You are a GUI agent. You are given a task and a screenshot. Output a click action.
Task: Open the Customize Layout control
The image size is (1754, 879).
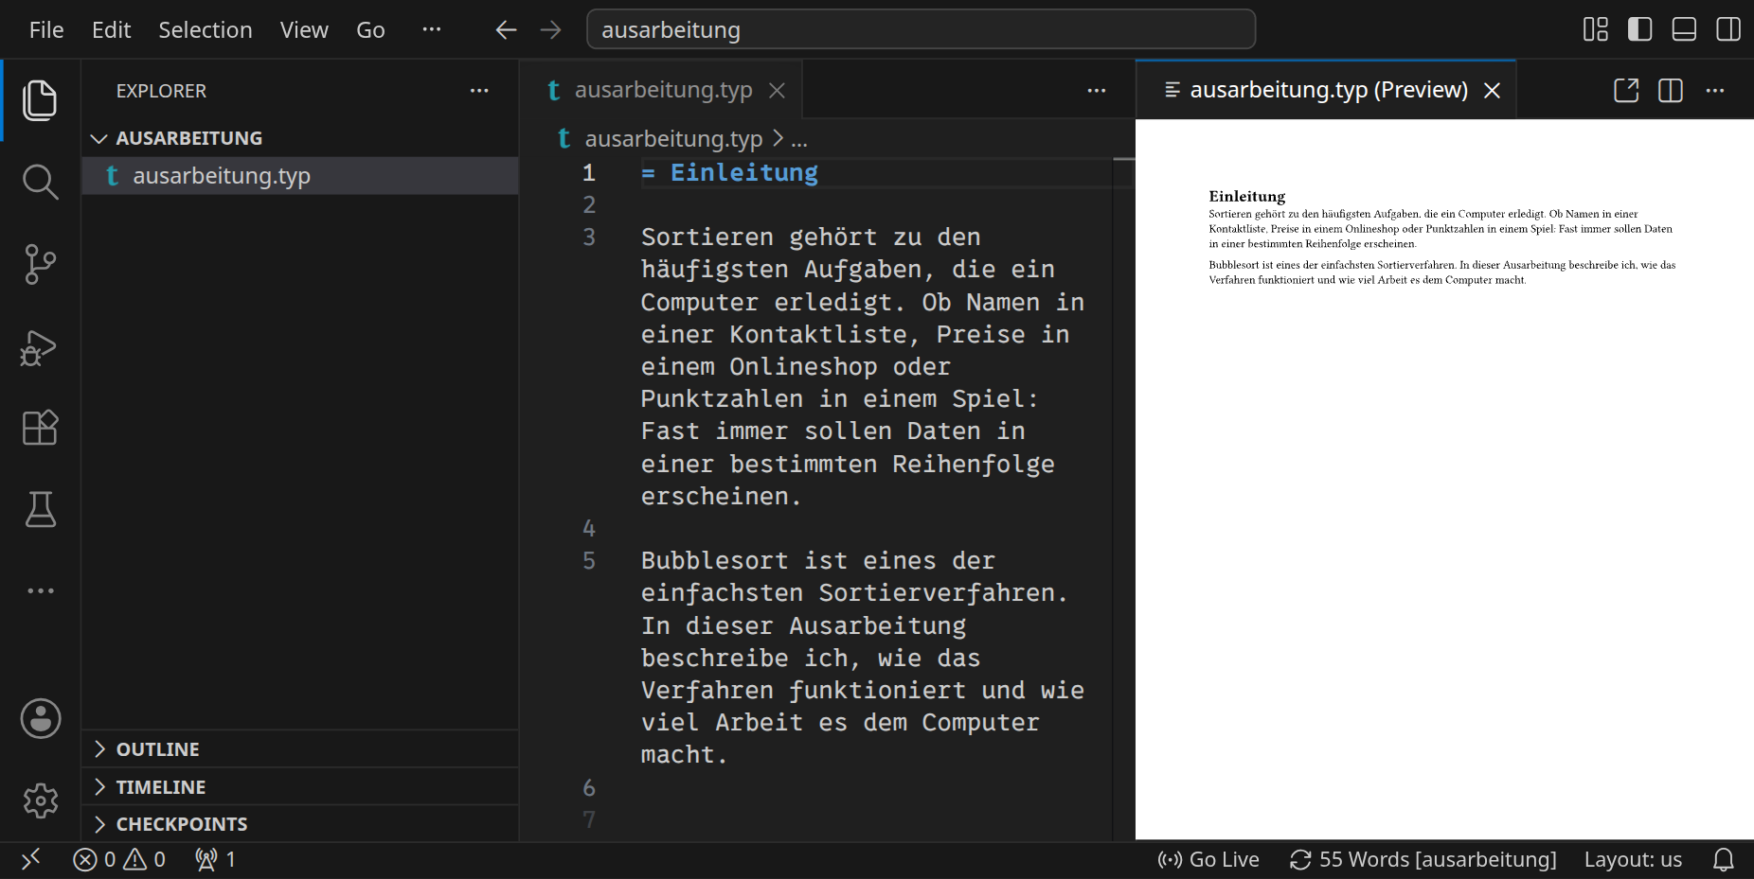tap(1596, 29)
